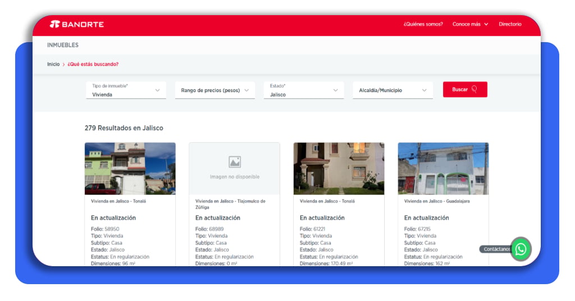
Task: Click Folio: 61221 text
Action: click(312, 229)
